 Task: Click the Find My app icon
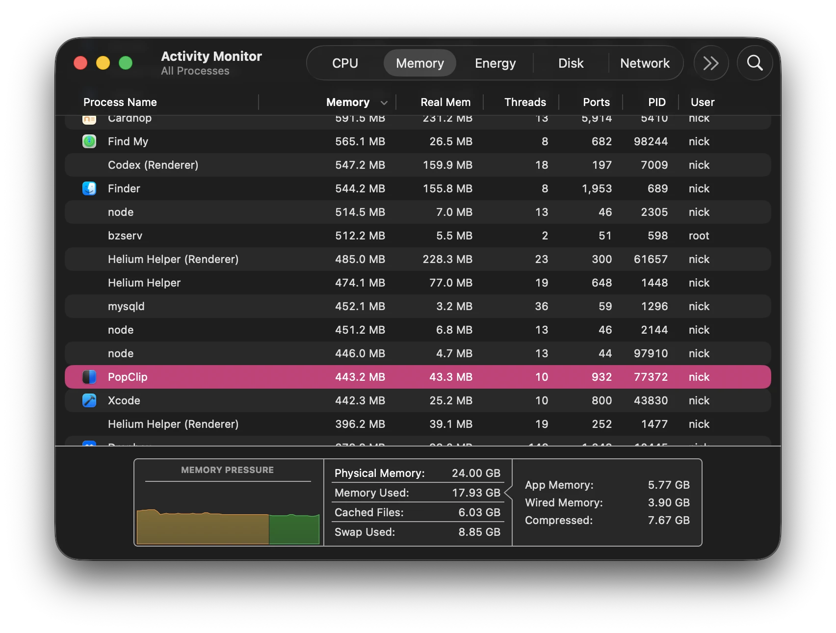(89, 141)
